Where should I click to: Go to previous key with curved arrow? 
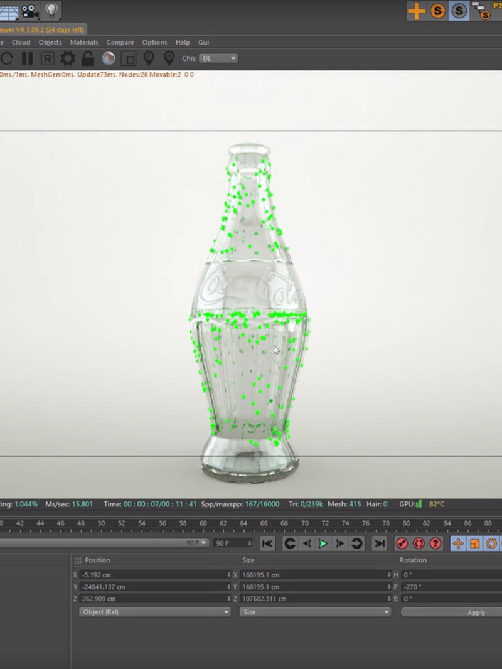[x=290, y=543]
